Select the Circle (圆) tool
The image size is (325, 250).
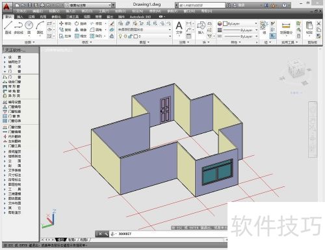point(29,27)
